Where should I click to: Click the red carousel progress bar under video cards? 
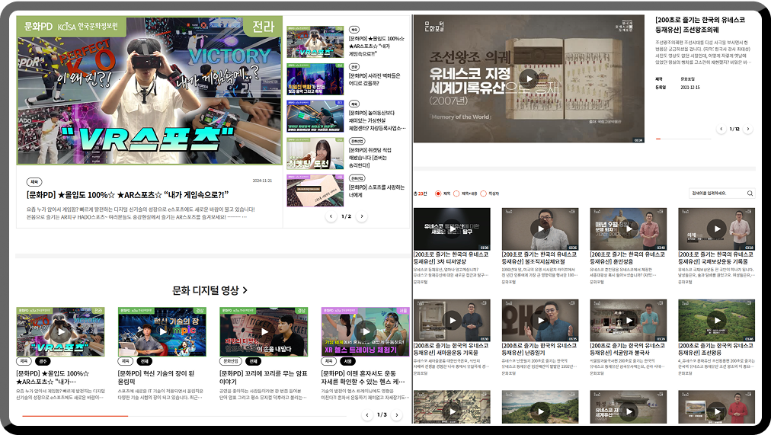tap(75, 416)
